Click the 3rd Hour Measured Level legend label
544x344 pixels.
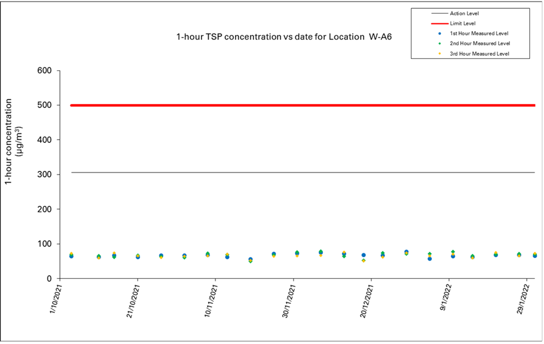[x=479, y=54]
